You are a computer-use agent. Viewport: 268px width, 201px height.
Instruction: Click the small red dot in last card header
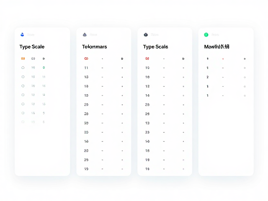223,59
